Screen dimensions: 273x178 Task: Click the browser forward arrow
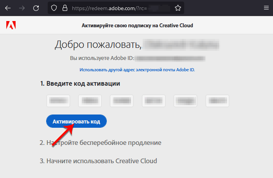pos(22,8)
